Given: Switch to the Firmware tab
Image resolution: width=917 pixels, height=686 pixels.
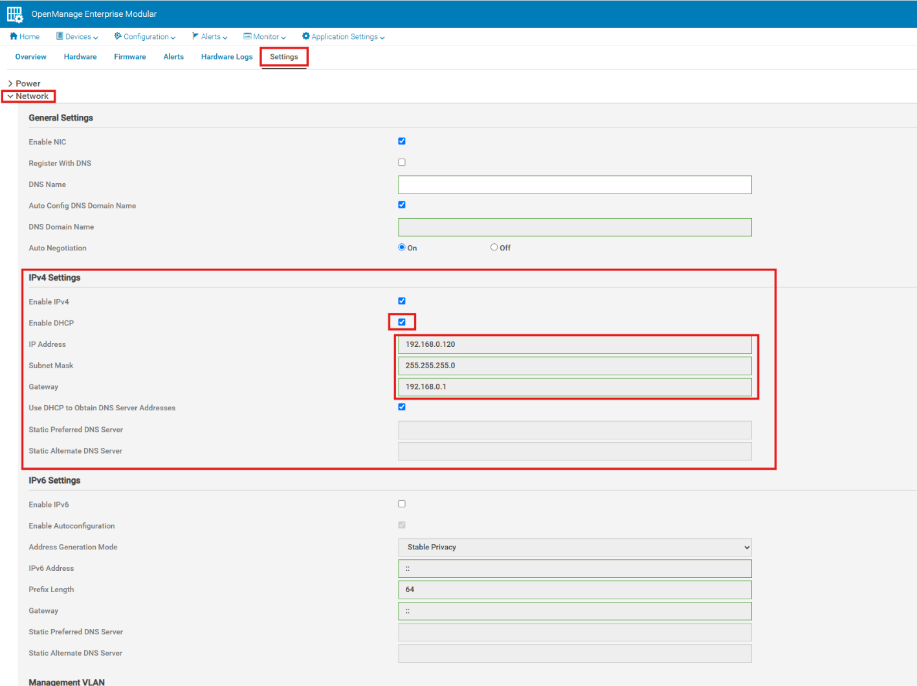Looking at the screenshot, I should [x=130, y=57].
